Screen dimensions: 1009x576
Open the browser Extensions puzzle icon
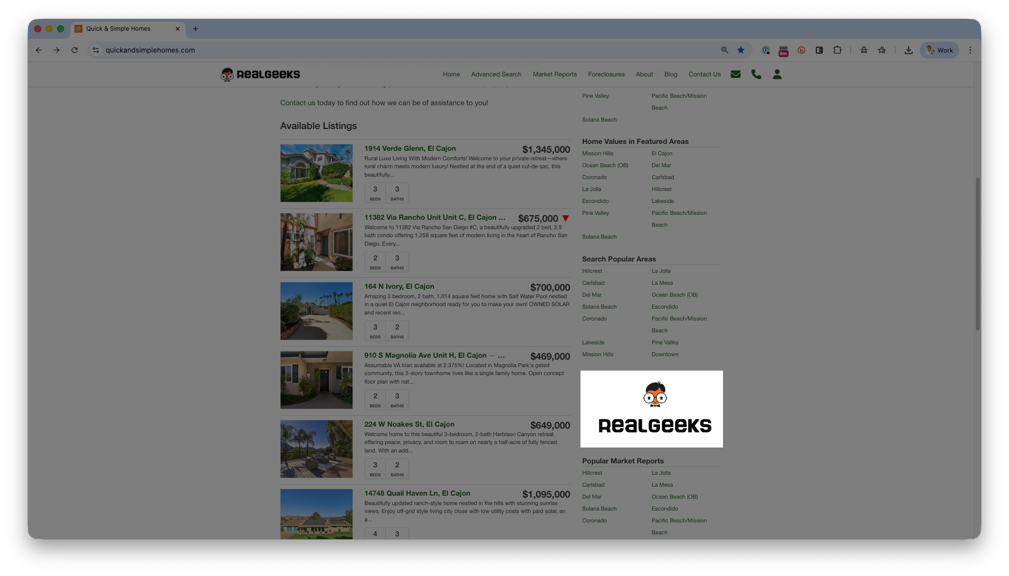pyautogui.click(x=837, y=50)
